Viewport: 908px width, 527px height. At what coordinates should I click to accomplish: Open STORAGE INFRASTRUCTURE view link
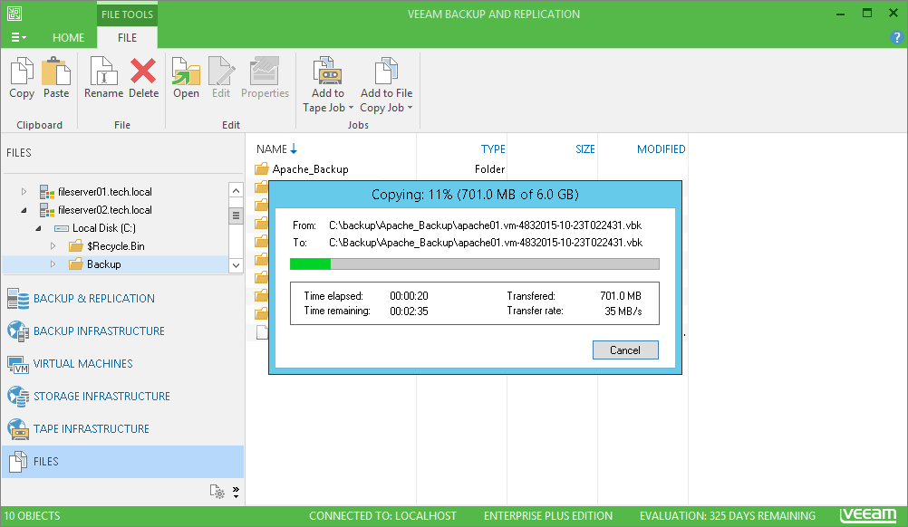point(101,397)
